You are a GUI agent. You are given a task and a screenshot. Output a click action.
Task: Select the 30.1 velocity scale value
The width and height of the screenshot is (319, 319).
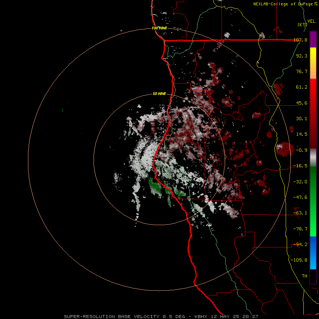[x=302, y=119]
